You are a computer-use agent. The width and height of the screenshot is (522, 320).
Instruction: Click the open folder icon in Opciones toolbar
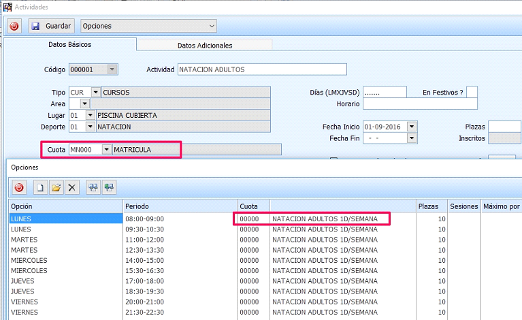[56, 187]
